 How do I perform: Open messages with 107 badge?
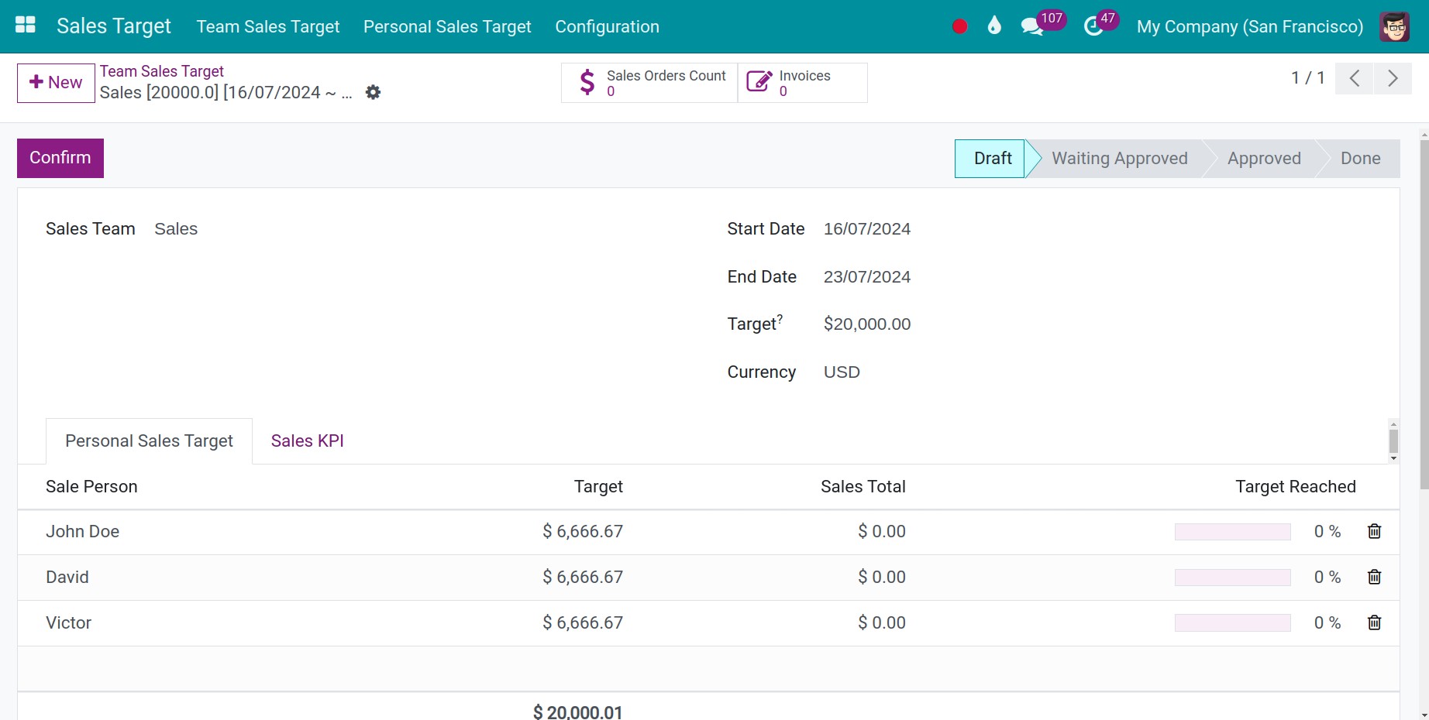click(1042, 23)
